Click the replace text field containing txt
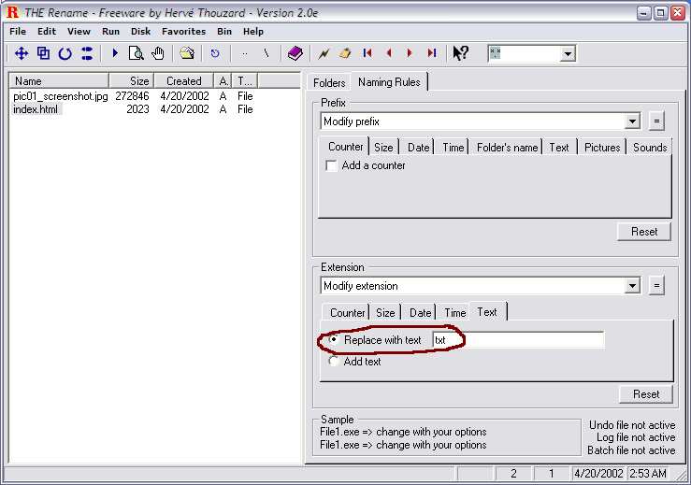 click(518, 340)
